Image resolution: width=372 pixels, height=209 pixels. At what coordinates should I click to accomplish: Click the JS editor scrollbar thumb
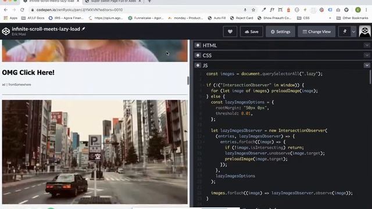point(370,77)
